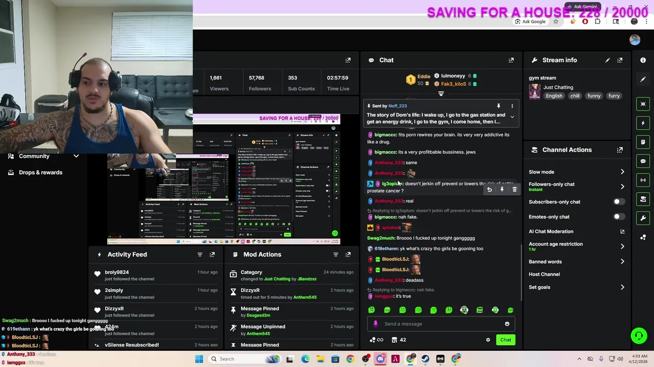Open AI Chat Moderation external link
Screen dimensions: 654x367
tap(622, 231)
